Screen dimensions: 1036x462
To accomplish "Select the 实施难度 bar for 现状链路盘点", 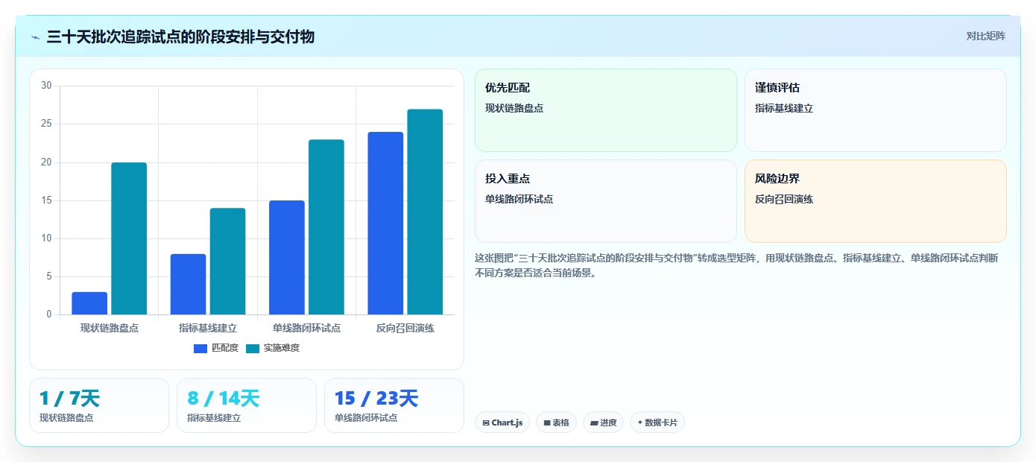I will (129, 238).
